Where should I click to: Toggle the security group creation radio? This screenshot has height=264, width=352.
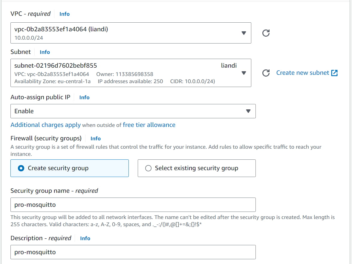pyautogui.click(x=21, y=168)
